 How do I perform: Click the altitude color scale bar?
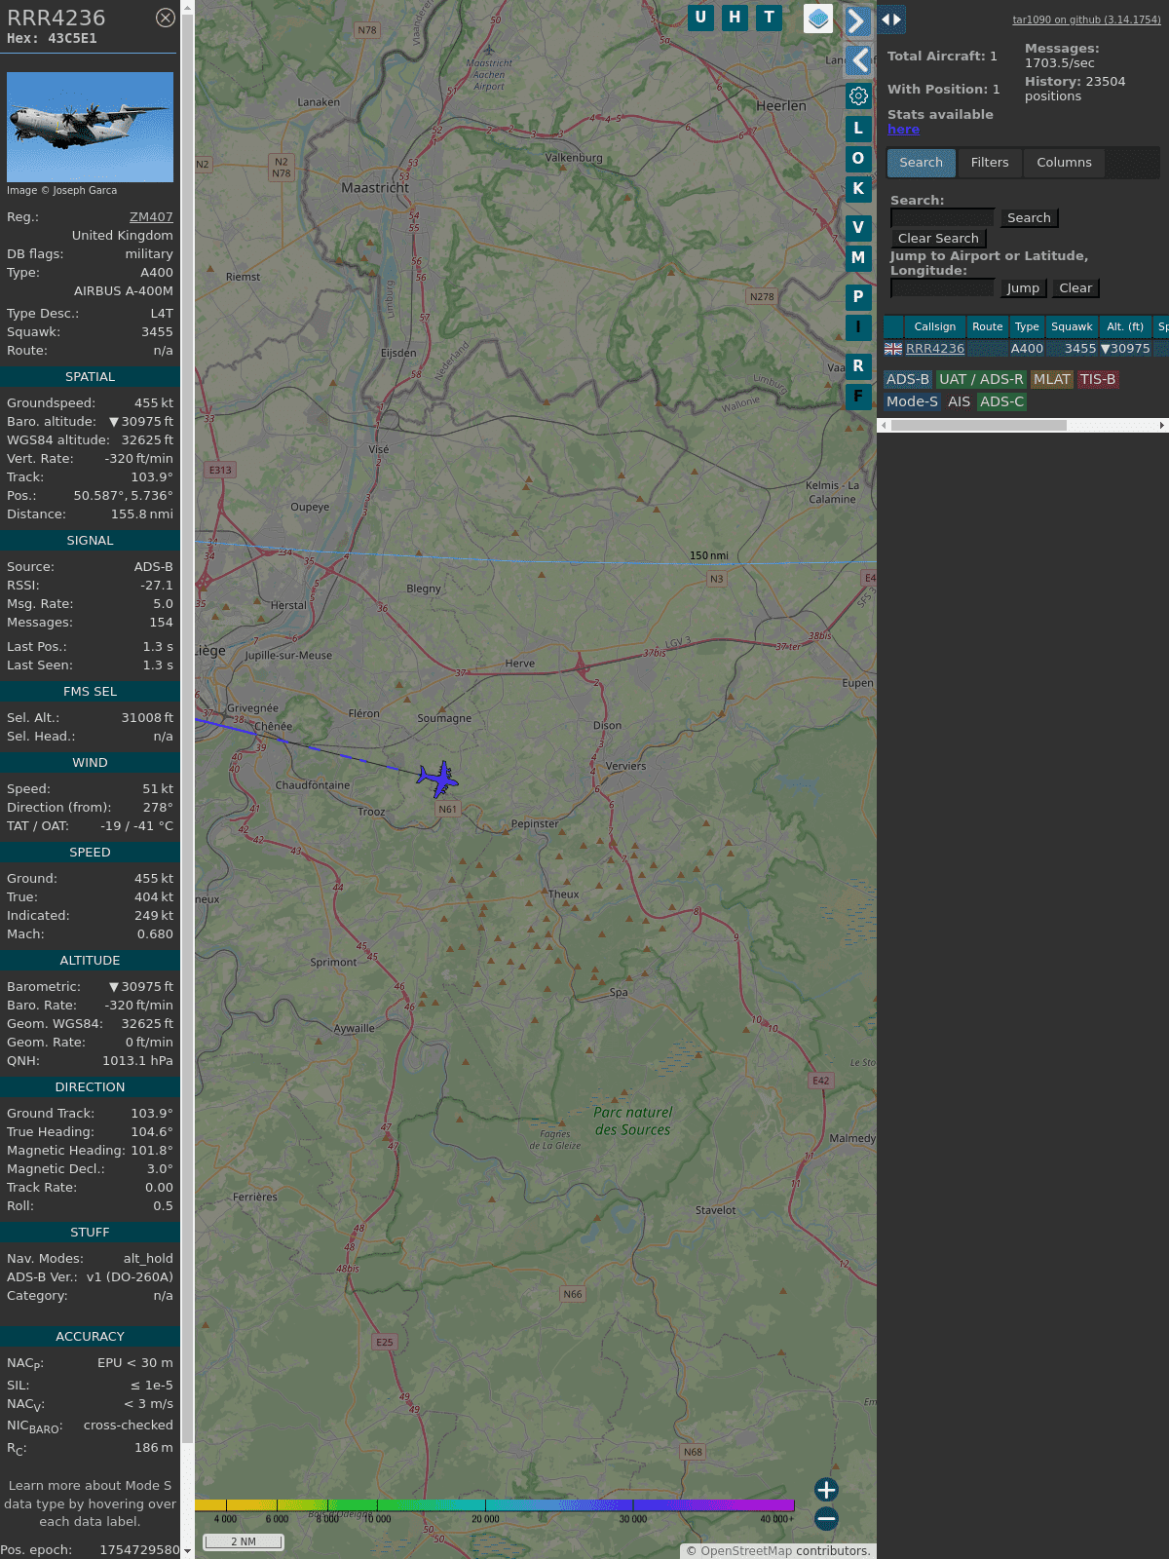point(495,1505)
